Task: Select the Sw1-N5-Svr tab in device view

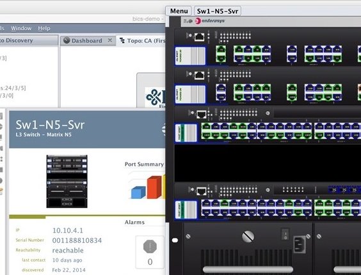Action: 218,11
